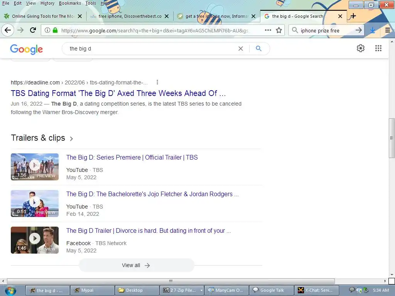This screenshot has width=395, height=296.
Task: Open the Help menu
Action: coord(105,3)
